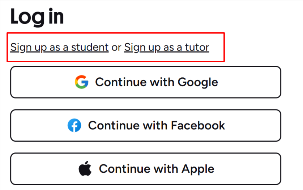Click the "Continue with Google" text label
Viewport: 303px width, 190px height.
point(156,82)
